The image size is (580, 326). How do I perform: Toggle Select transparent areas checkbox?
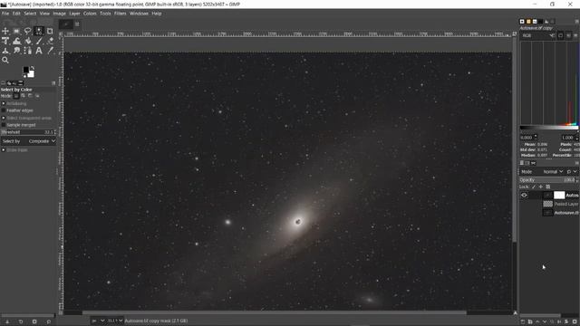click(x=4, y=118)
